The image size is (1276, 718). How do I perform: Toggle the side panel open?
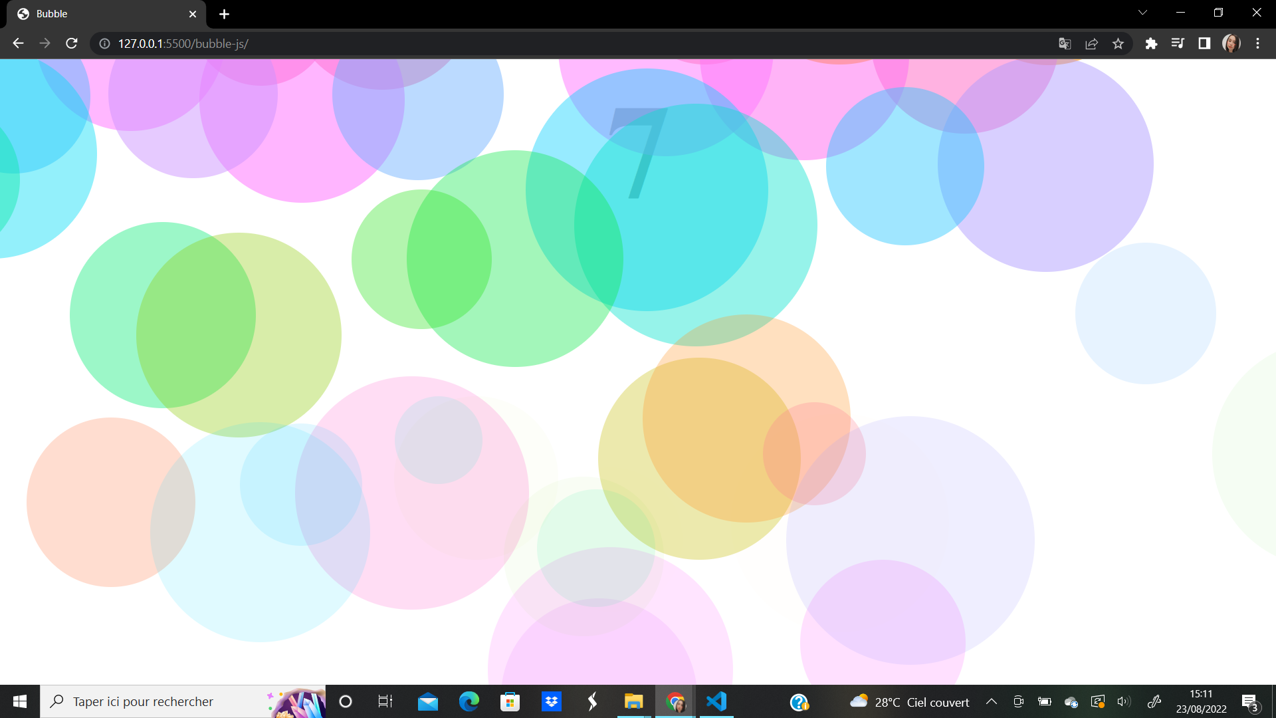pyautogui.click(x=1204, y=43)
